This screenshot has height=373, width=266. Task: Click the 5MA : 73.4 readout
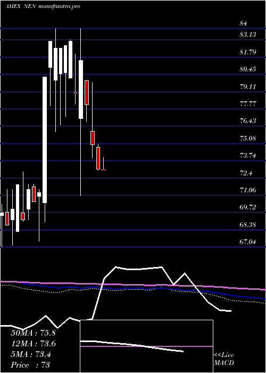pos(31,354)
